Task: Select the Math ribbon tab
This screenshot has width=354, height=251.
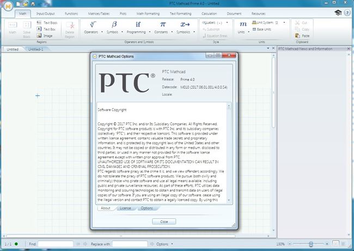Action: point(22,14)
